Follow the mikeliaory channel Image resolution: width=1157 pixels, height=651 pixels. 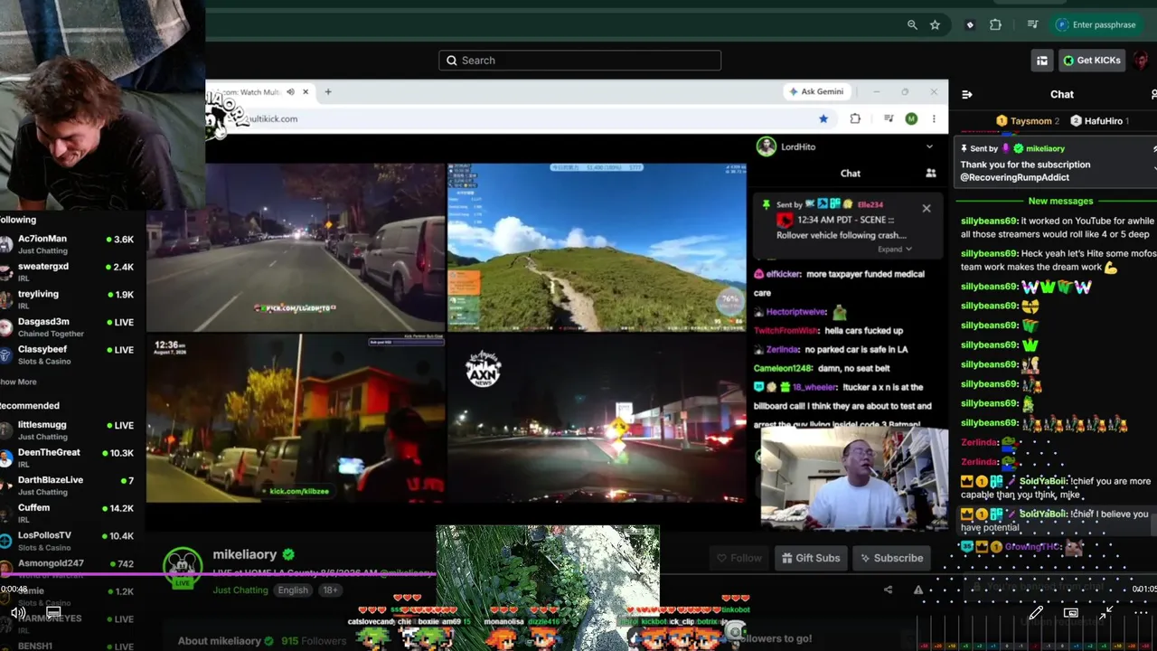coord(738,558)
